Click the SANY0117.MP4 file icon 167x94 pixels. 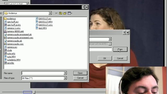click(37, 22)
